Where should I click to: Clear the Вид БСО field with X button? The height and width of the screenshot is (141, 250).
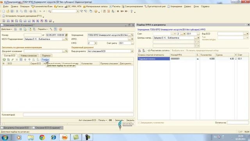point(247,34)
